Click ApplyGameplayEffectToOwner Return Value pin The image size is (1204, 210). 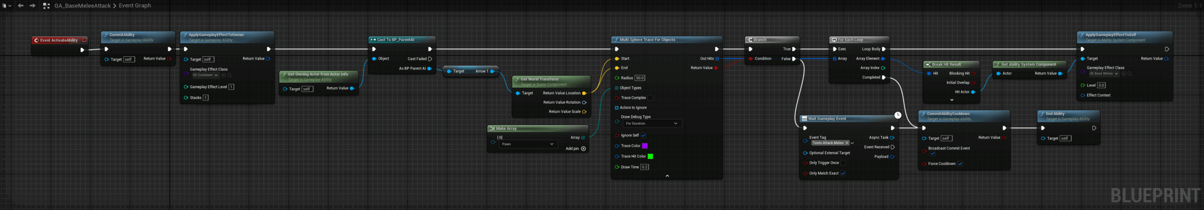pos(268,59)
